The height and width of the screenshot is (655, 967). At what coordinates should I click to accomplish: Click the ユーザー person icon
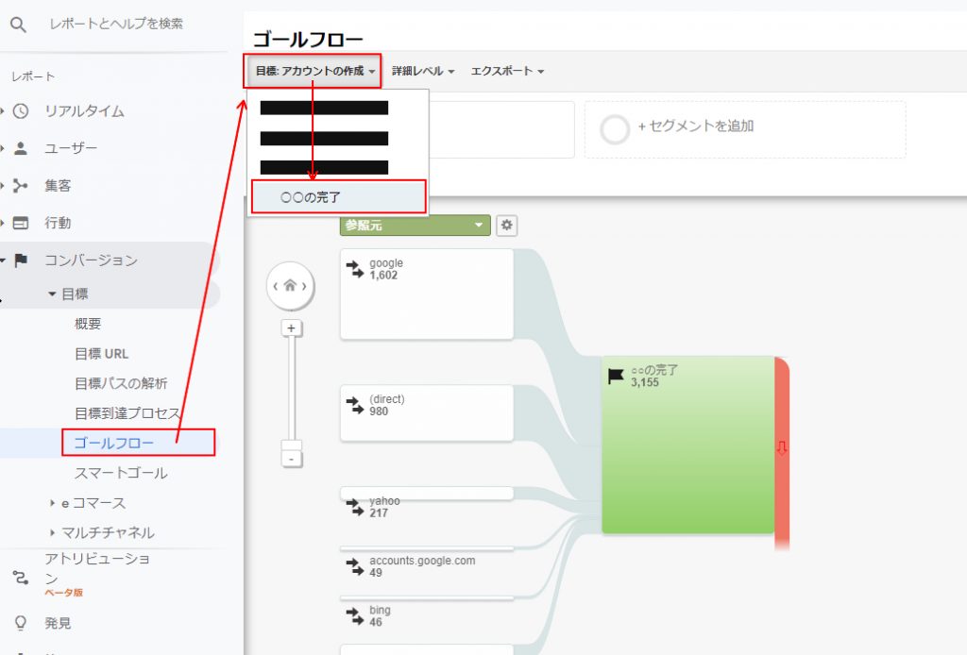21,148
